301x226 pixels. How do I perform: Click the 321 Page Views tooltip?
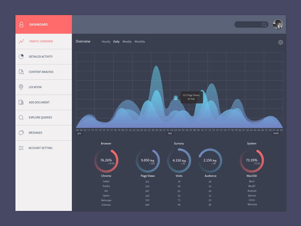click(x=192, y=97)
